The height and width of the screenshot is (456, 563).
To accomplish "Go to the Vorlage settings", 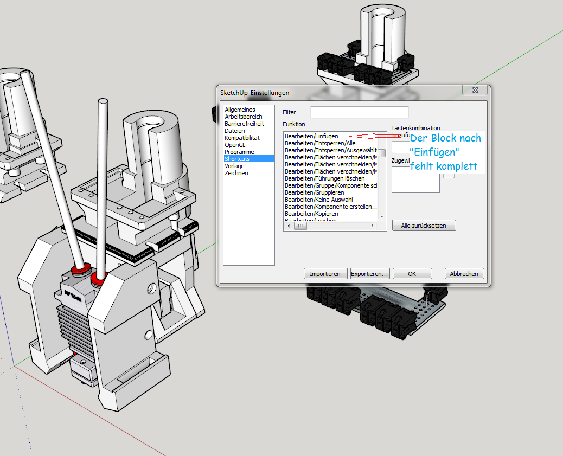I will point(234,166).
